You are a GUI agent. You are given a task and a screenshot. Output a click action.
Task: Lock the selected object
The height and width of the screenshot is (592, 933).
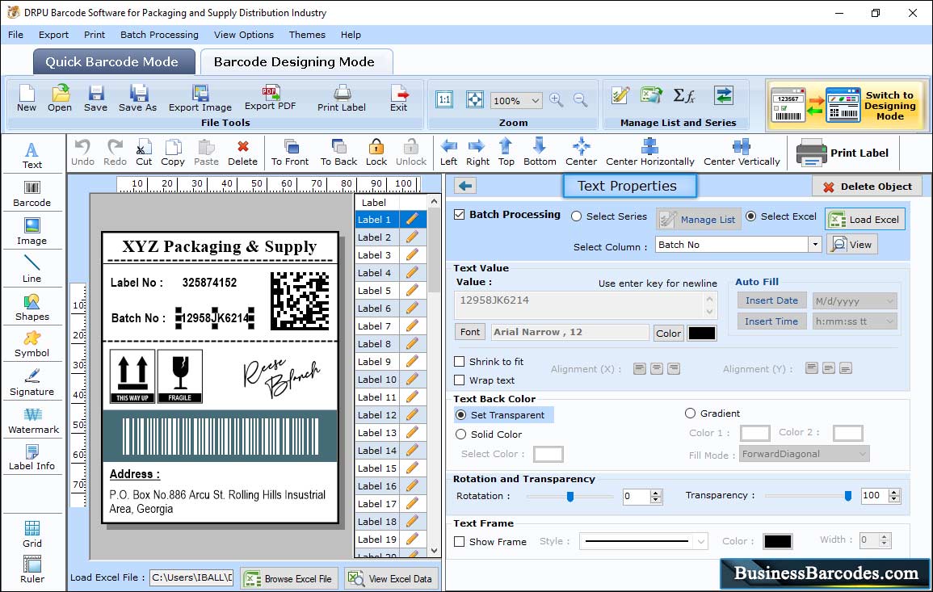376,153
